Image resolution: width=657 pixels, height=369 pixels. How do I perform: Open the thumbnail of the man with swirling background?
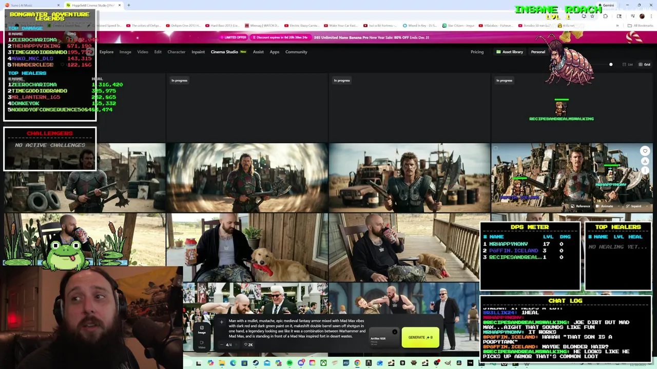click(x=247, y=177)
